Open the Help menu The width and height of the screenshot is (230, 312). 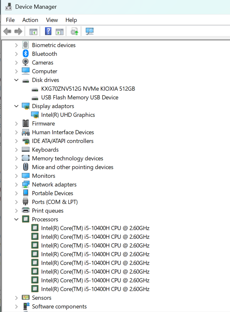(x=71, y=20)
